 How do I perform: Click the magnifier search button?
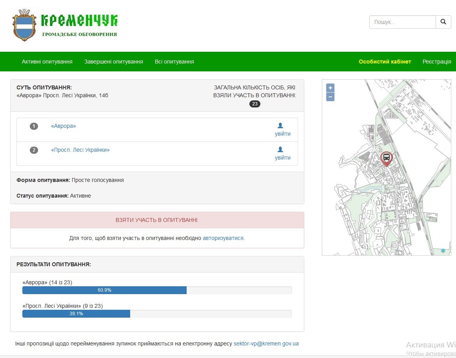pyautogui.click(x=443, y=22)
